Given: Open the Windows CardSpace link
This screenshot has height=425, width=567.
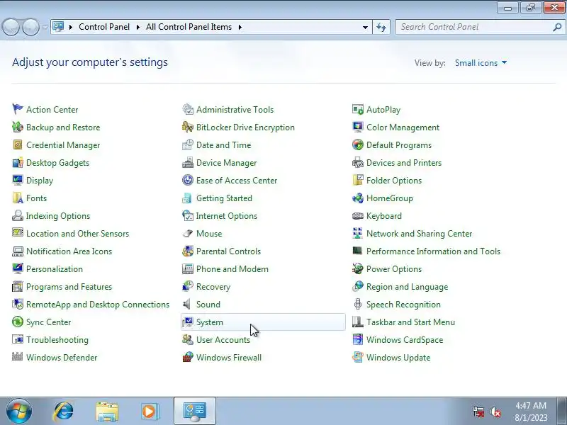Looking at the screenshot, I should pyautogui.click(x=405, y=340).
